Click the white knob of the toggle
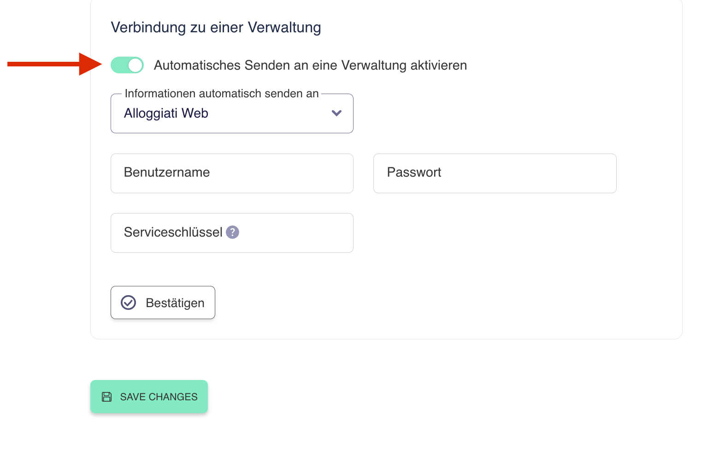The height and width of the screenshot is (451, 719). click(x=135, y=65)
